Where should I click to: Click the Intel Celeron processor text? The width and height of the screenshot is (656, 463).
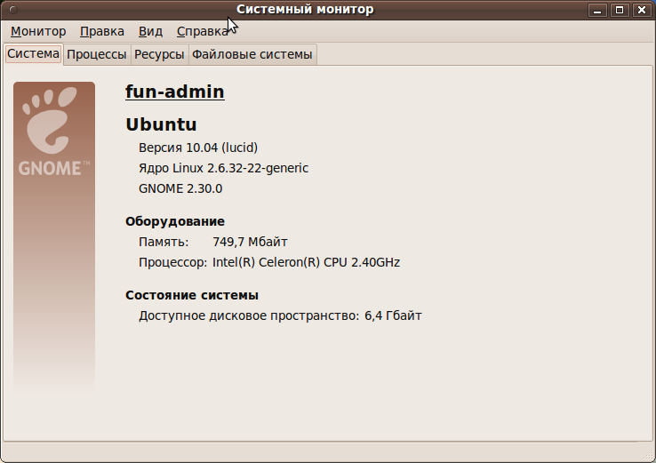306,262
